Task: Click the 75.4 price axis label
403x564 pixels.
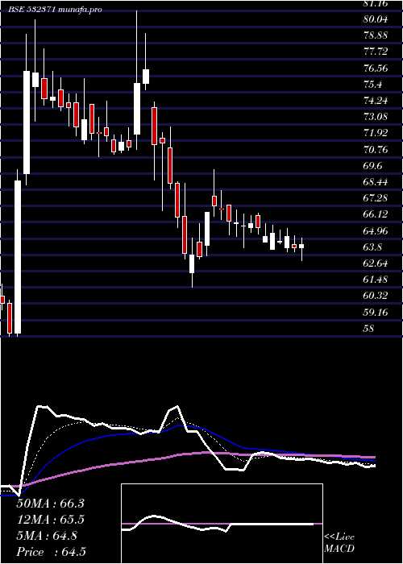Action: (372, 85)
